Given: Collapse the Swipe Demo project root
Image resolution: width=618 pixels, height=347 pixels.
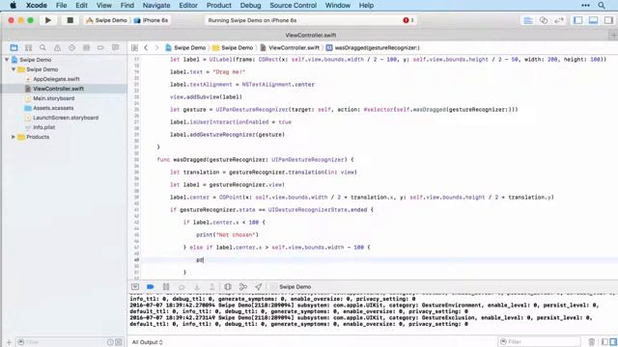Looking at the screenshot, I should [7, 60].
